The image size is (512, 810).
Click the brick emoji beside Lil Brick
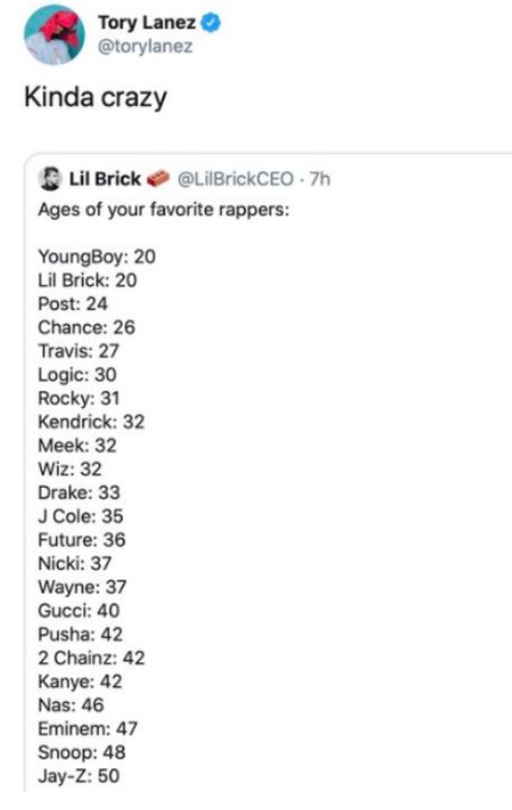click(159, 179)
